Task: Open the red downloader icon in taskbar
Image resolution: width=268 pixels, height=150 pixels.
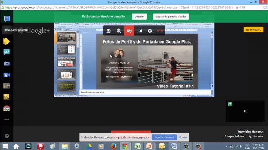Action: [40, 146]
